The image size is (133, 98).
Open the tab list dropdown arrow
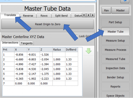point(84,15)
